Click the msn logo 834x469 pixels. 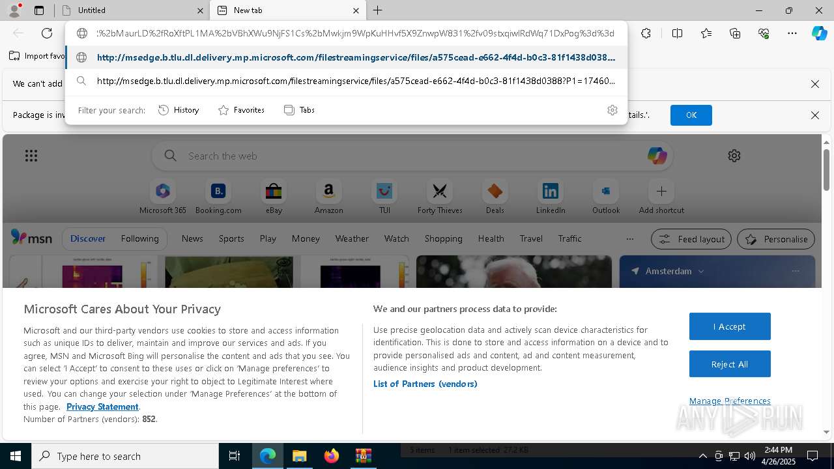(x=31, y=238)
